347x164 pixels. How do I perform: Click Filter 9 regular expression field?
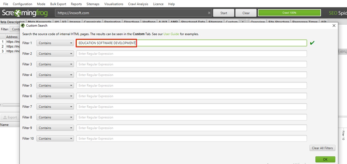(192, 128)
